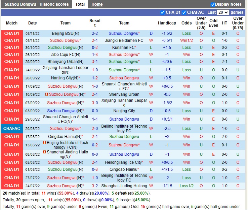Select the CHA D1 label on 08/11/22 row
The height and width of the screenshot is (210, 248).
pyautogui.click(x=12, y=33)
